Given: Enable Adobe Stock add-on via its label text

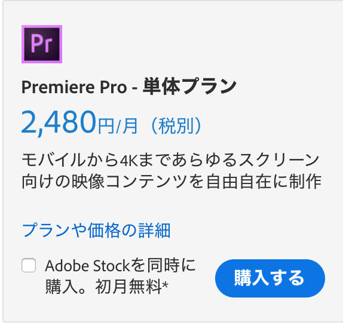Looking at the screenshot, I should pyautogui.click(x=120, y=276).
